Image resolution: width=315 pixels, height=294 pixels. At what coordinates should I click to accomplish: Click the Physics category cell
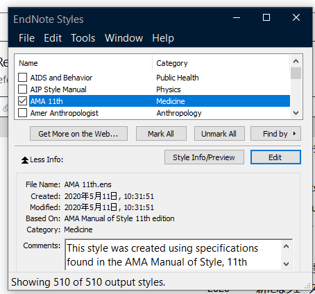click(x=169, y=89)
